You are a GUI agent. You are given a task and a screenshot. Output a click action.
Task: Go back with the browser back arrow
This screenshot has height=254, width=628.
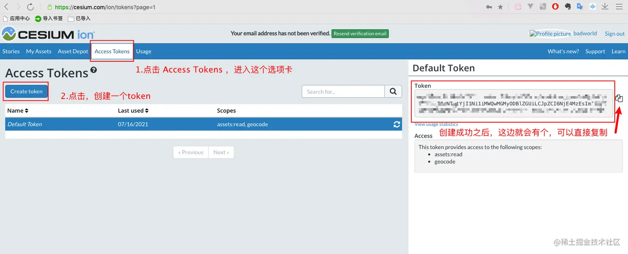6,7
